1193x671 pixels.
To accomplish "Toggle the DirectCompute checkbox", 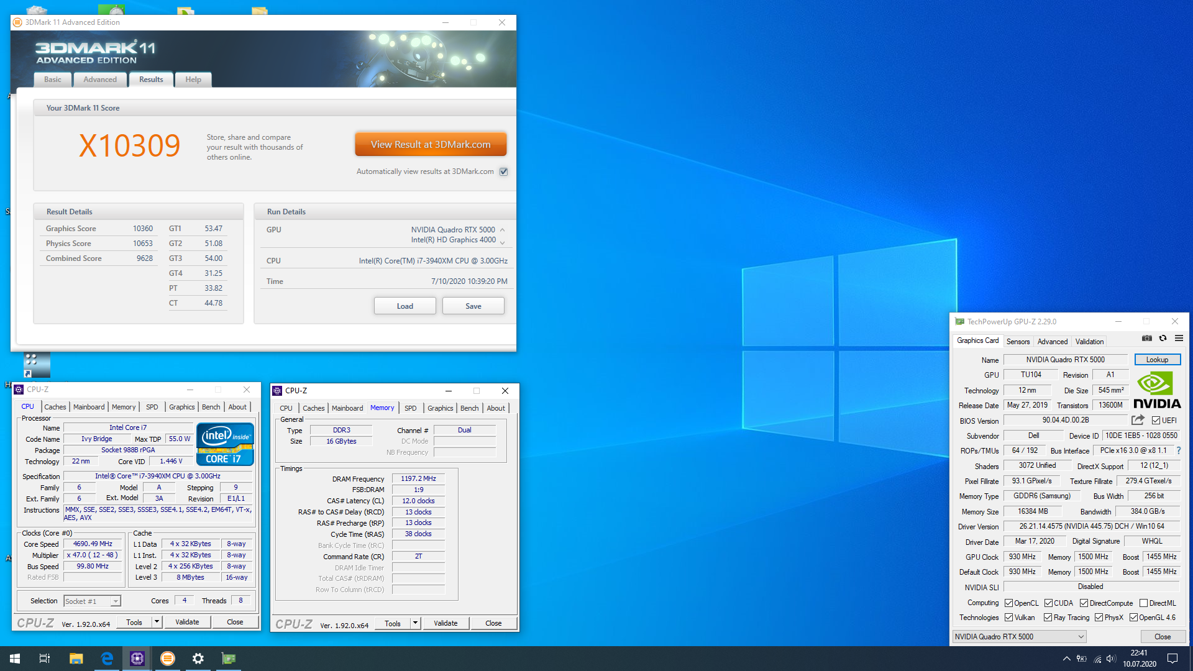I will tap(1084, 603).
